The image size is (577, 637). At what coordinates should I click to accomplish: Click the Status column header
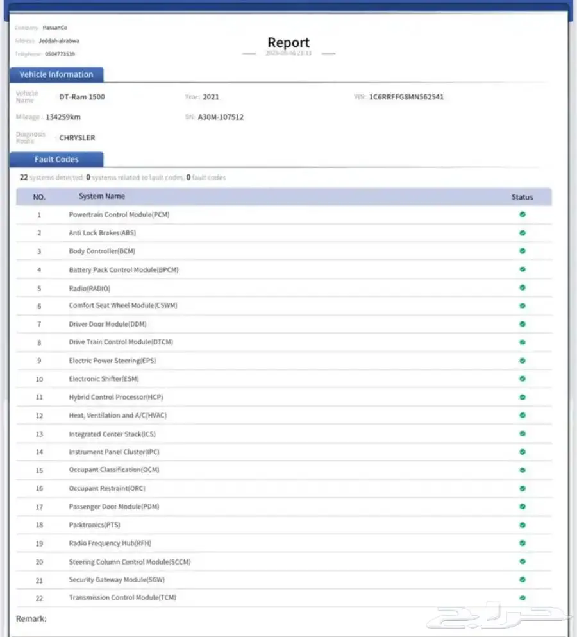tap(522, 197)
